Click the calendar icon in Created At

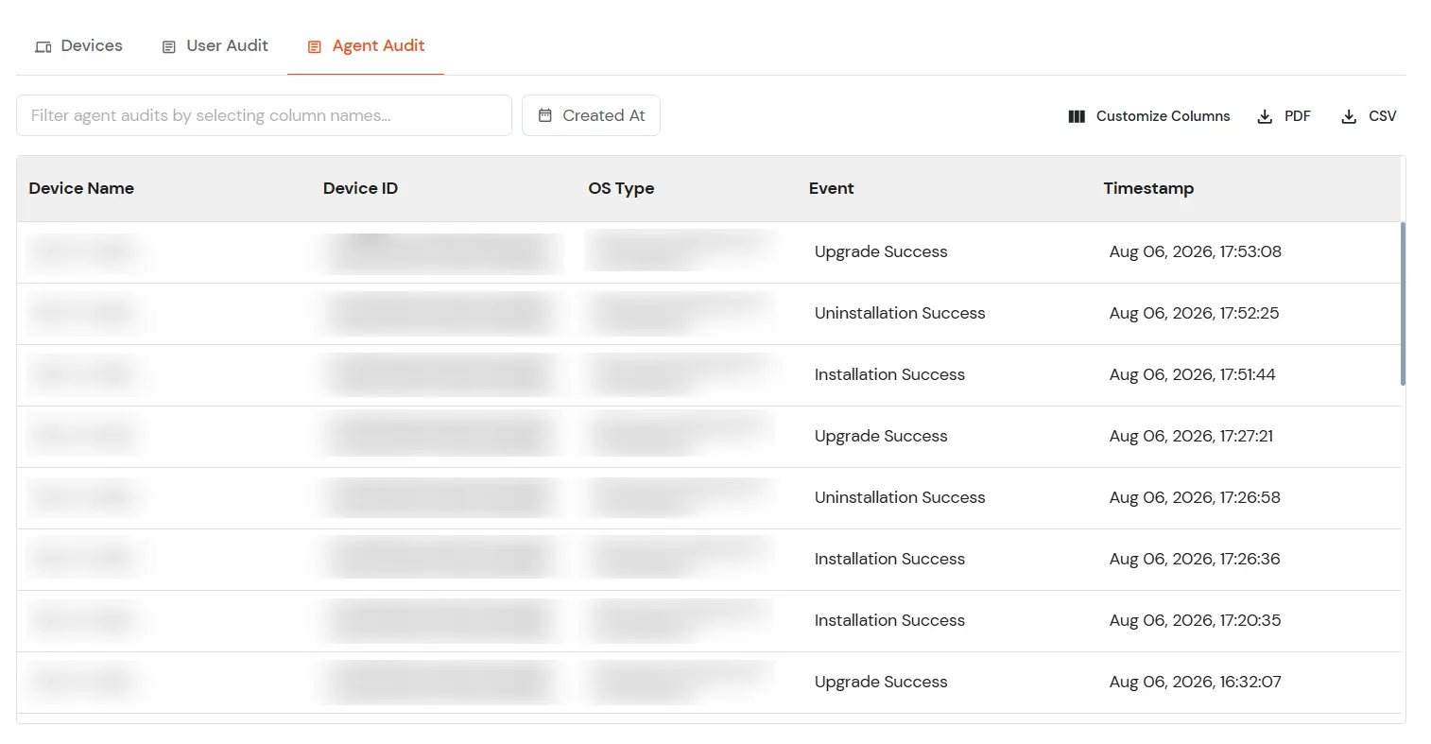tap(545, 115)
